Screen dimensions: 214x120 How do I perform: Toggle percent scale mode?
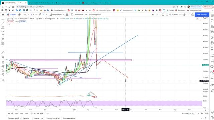coord(198,114)
